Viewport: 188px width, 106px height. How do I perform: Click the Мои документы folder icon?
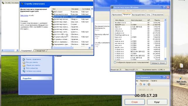(x=24, y=62)
